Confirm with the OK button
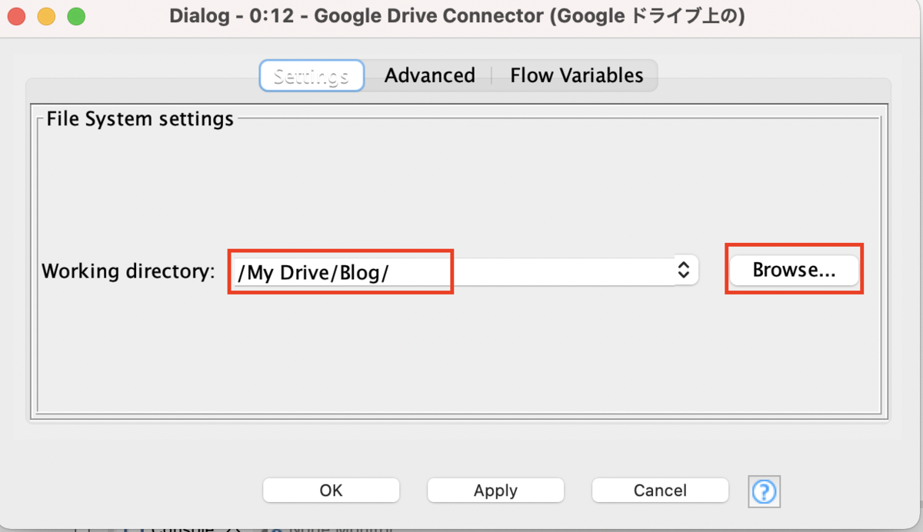The width and height of the screenshot is (923, 532). point(331,490)
